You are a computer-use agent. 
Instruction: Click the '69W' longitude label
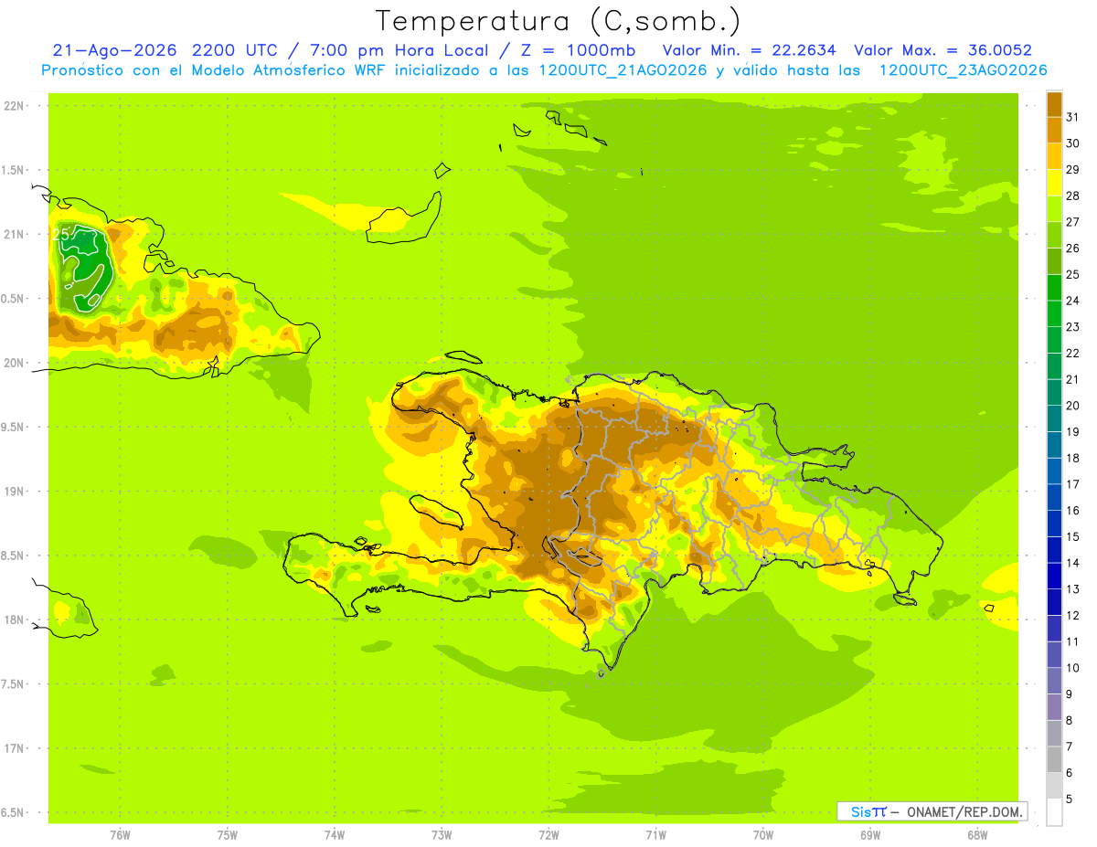click(870, 835)
